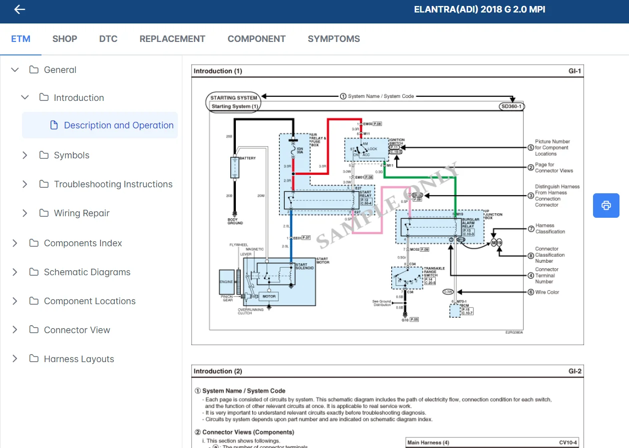The image size is (629, 448).
Task: Click the Introduction (1) page heading
Action: click(218, 71)
